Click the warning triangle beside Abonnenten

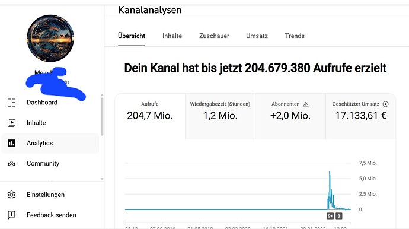pyautogui.click(x=306, y=104)
